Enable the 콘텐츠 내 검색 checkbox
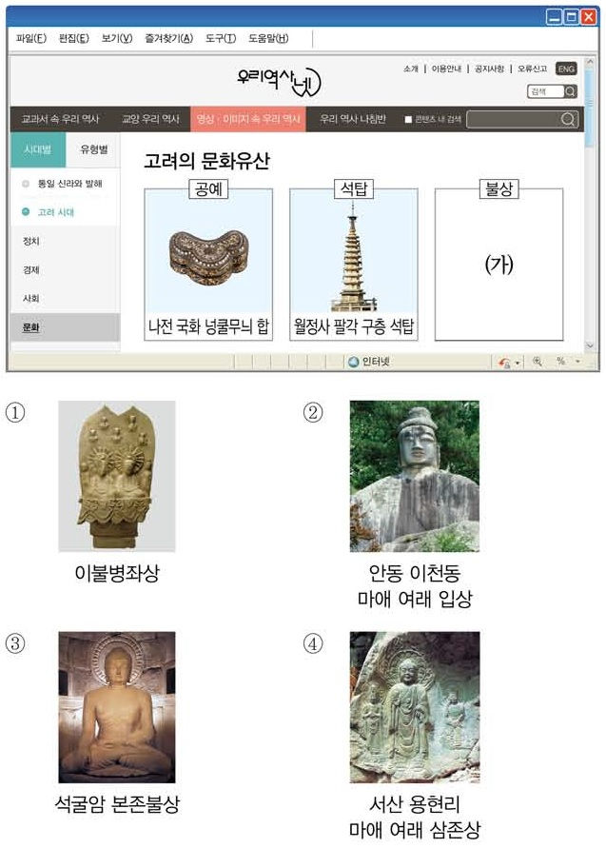Screen dimensions: 606x848 [408, 120]
